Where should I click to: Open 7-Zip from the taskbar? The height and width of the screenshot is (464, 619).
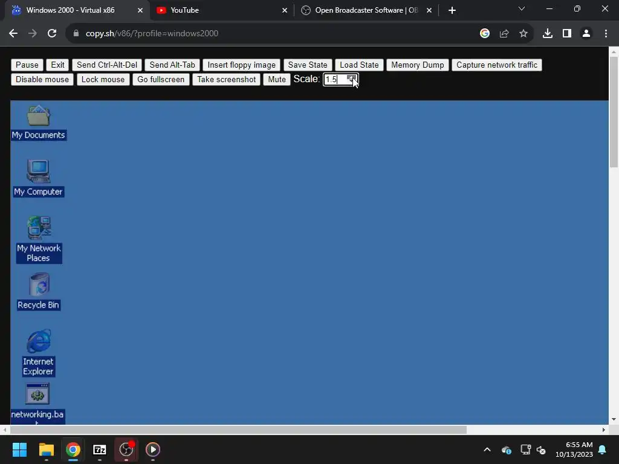pyautogui.click(x=100, y=449)
